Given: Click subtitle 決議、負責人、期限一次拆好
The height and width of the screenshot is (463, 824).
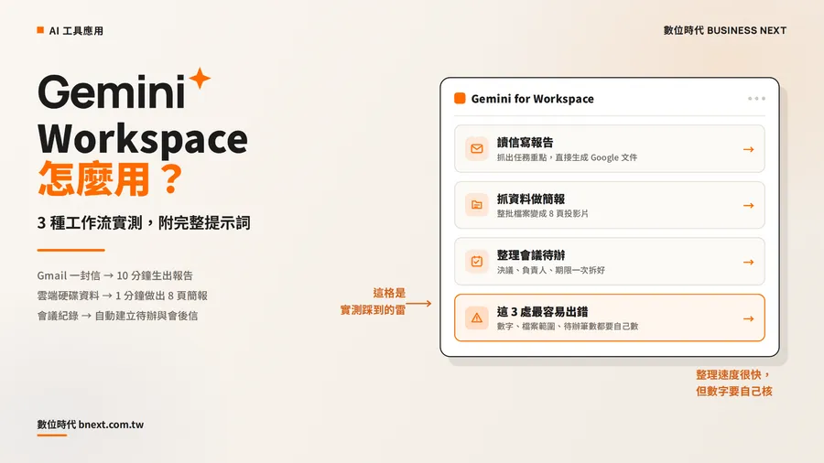Looking at the screenshot, I should point(551,270).
